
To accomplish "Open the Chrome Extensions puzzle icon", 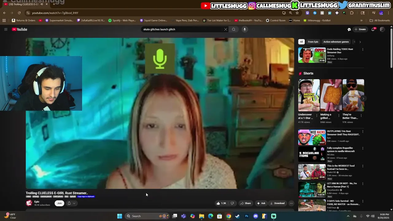I will (x=352, y=13).
